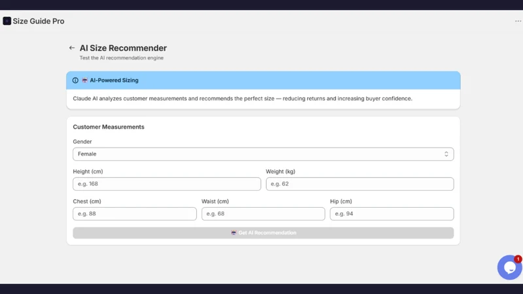
Task: Click the Size Guide Pro app logo
Action: 7,21
